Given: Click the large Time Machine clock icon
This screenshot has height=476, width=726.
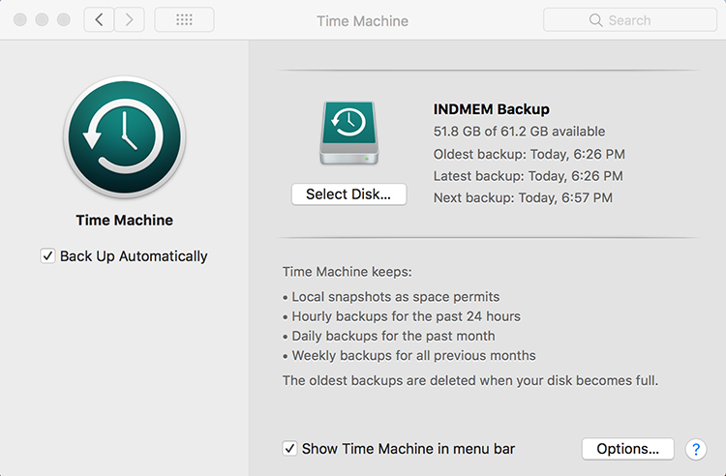Looking at the screenshot, I should pos(124,137).
